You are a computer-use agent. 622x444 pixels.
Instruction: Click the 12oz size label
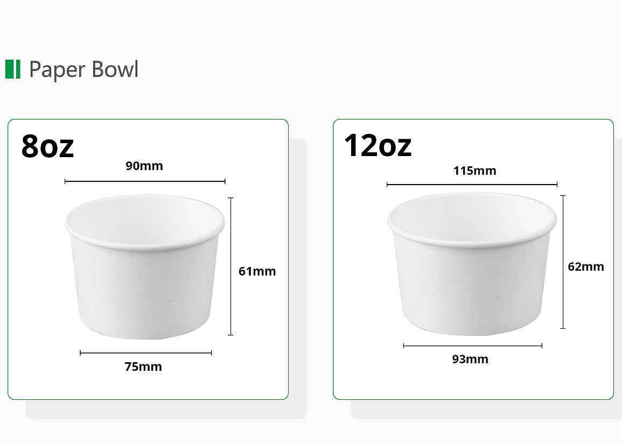(378, 145)
